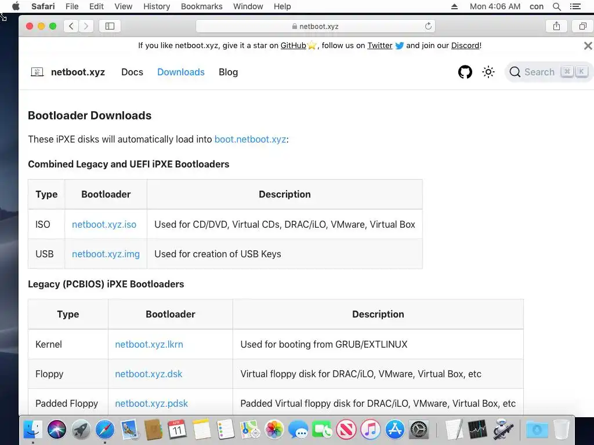Open Messages from the Dock
This screenshot has height=445, width=594.
298,429
